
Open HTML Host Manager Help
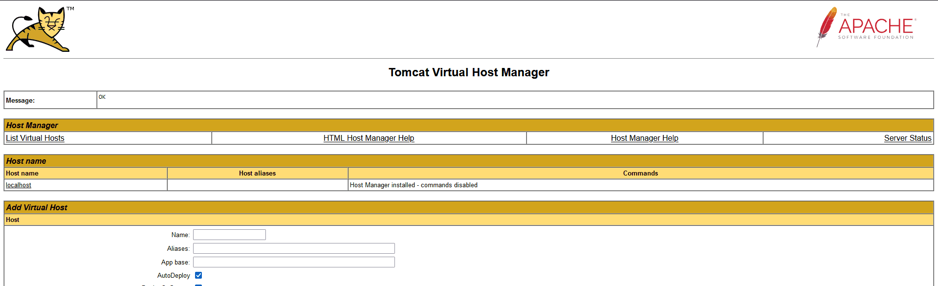click(369, 138)
